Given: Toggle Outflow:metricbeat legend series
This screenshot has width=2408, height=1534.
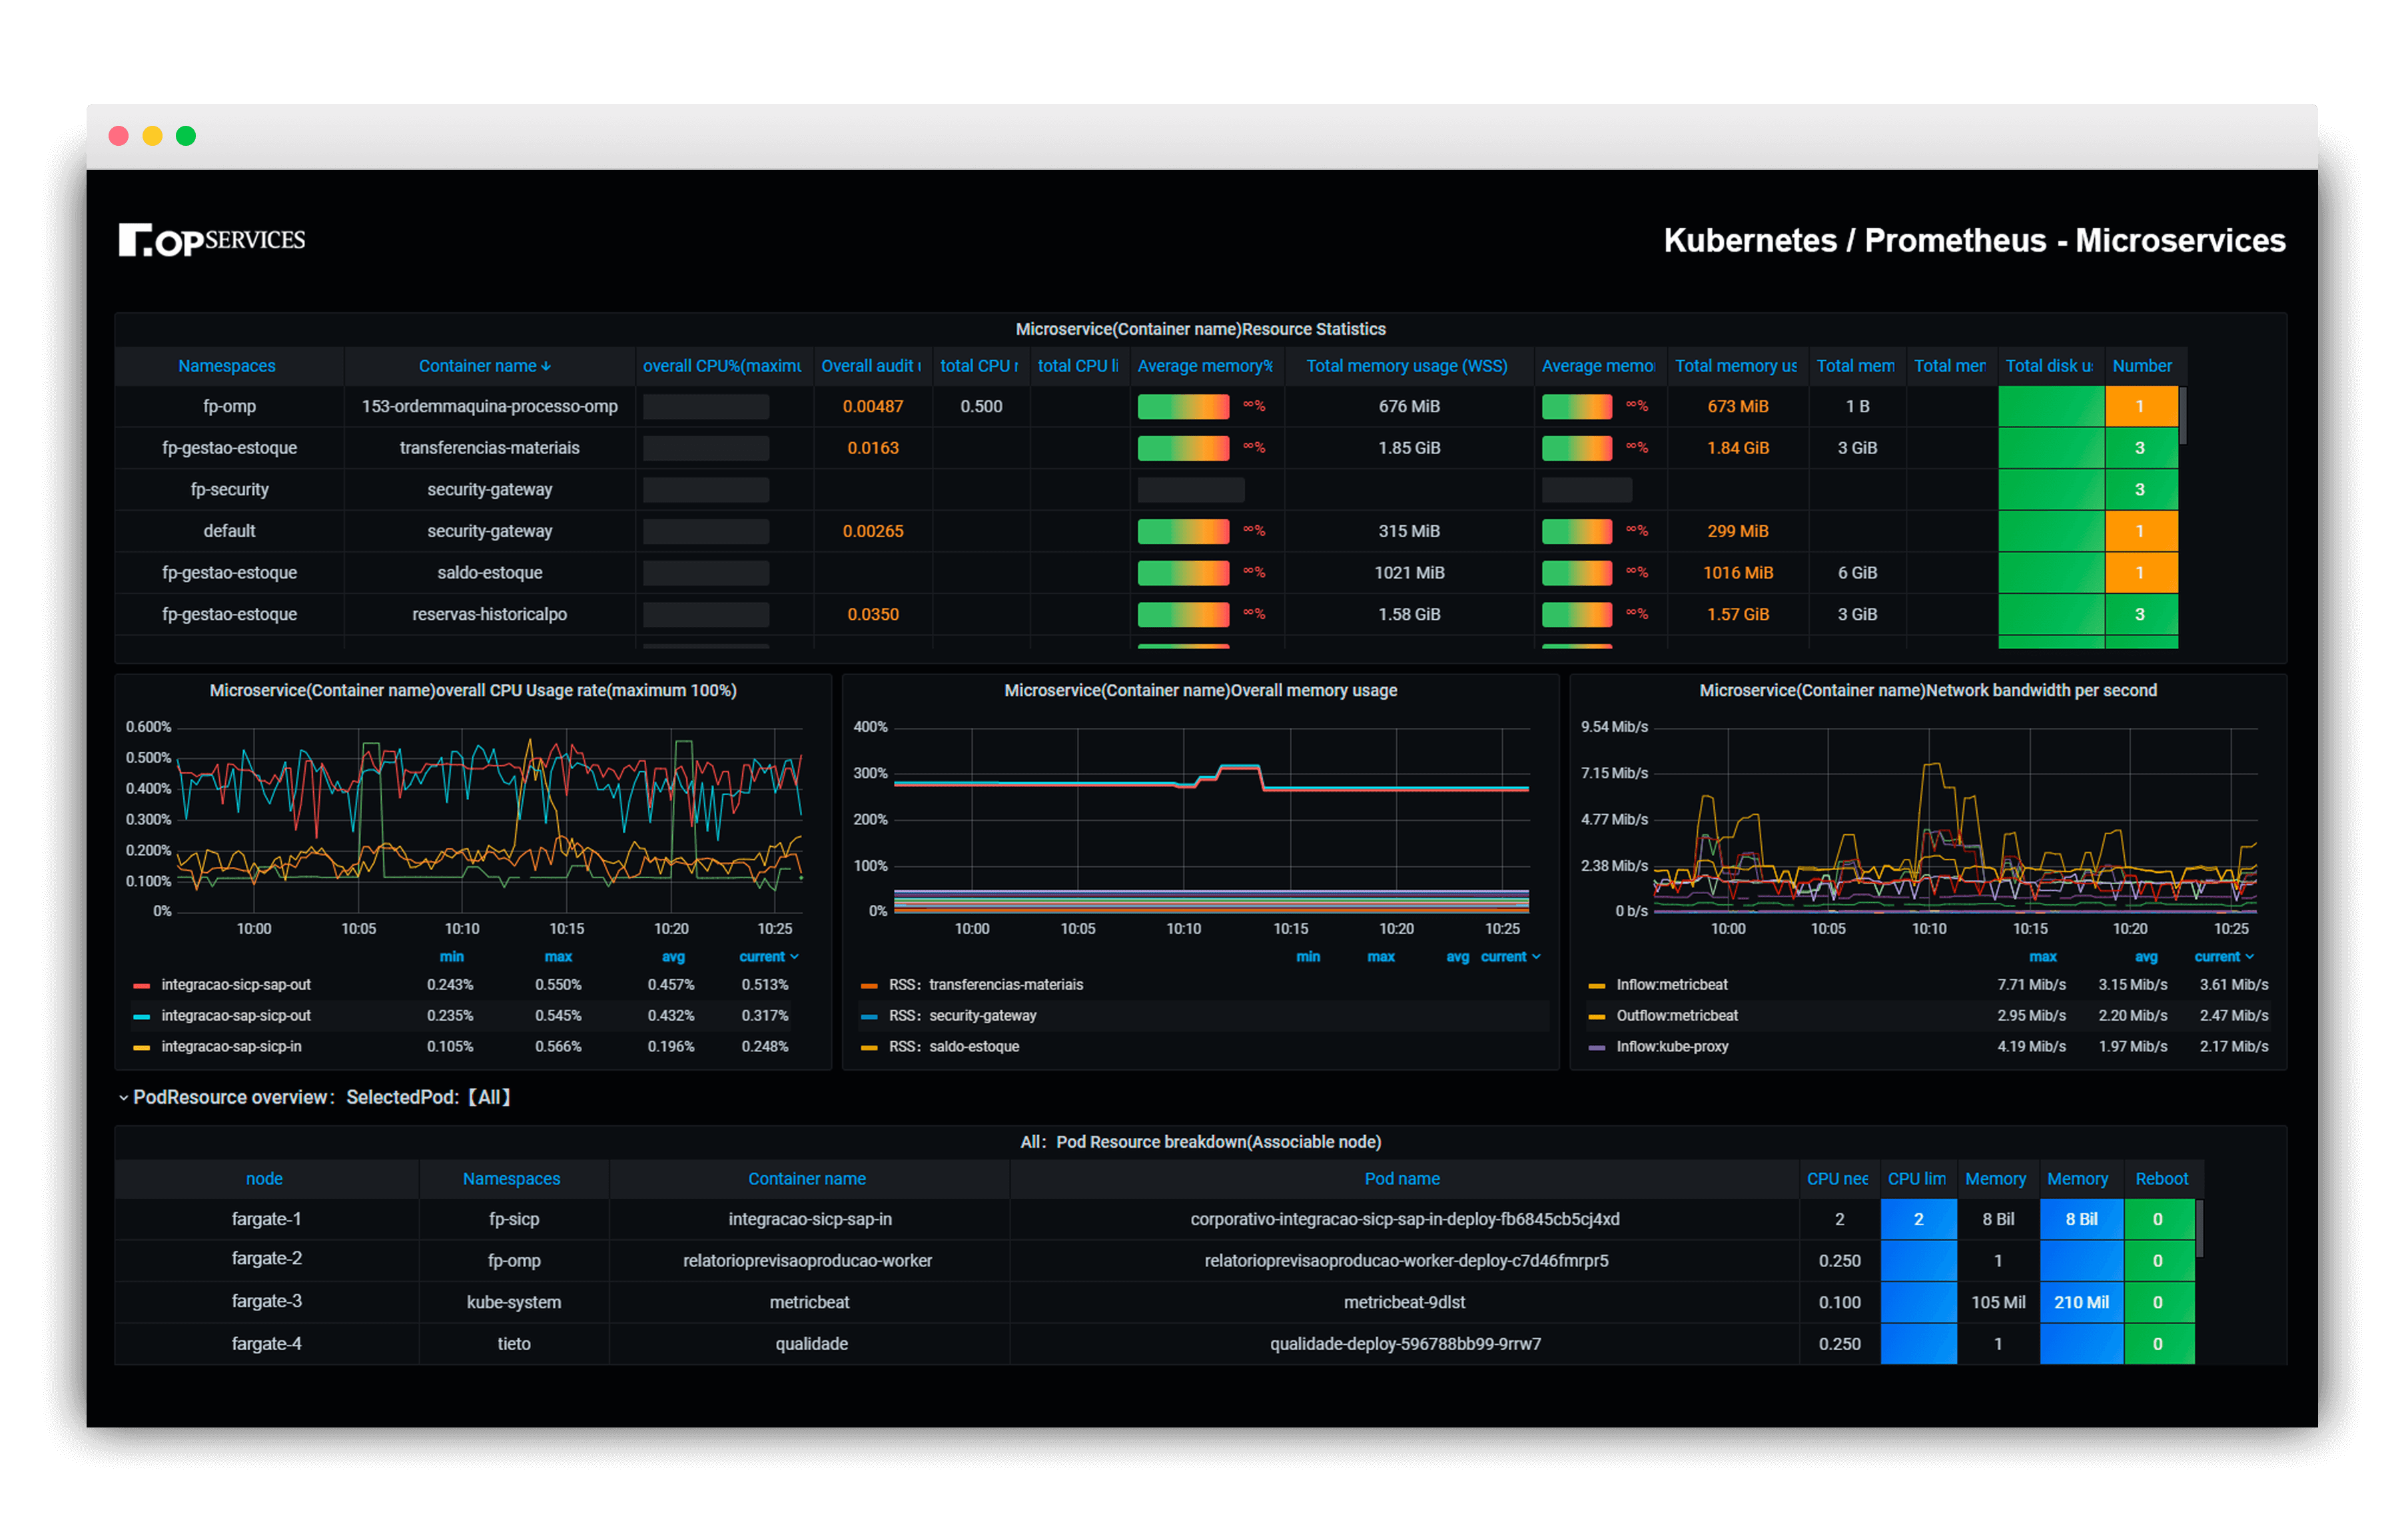Looking at the screenshot, I should click(x=1677, y=1016).
